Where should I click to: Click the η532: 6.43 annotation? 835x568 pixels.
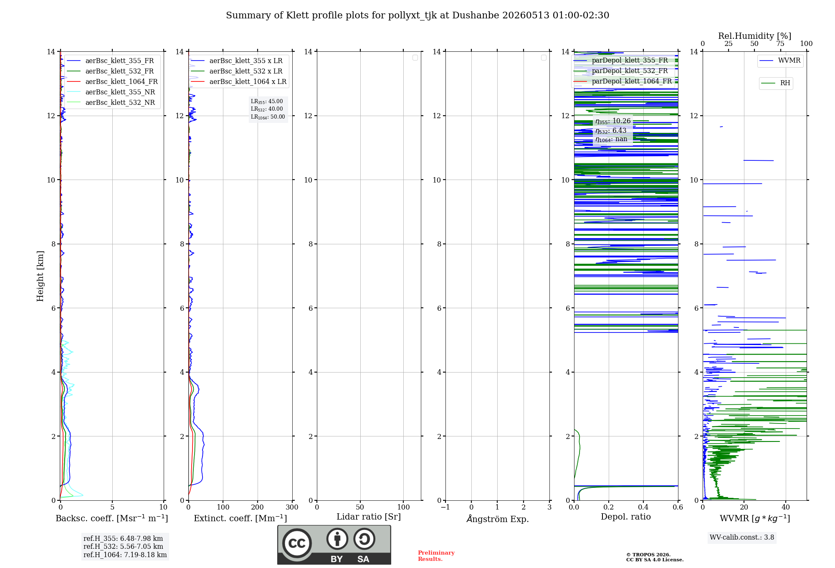611,131
